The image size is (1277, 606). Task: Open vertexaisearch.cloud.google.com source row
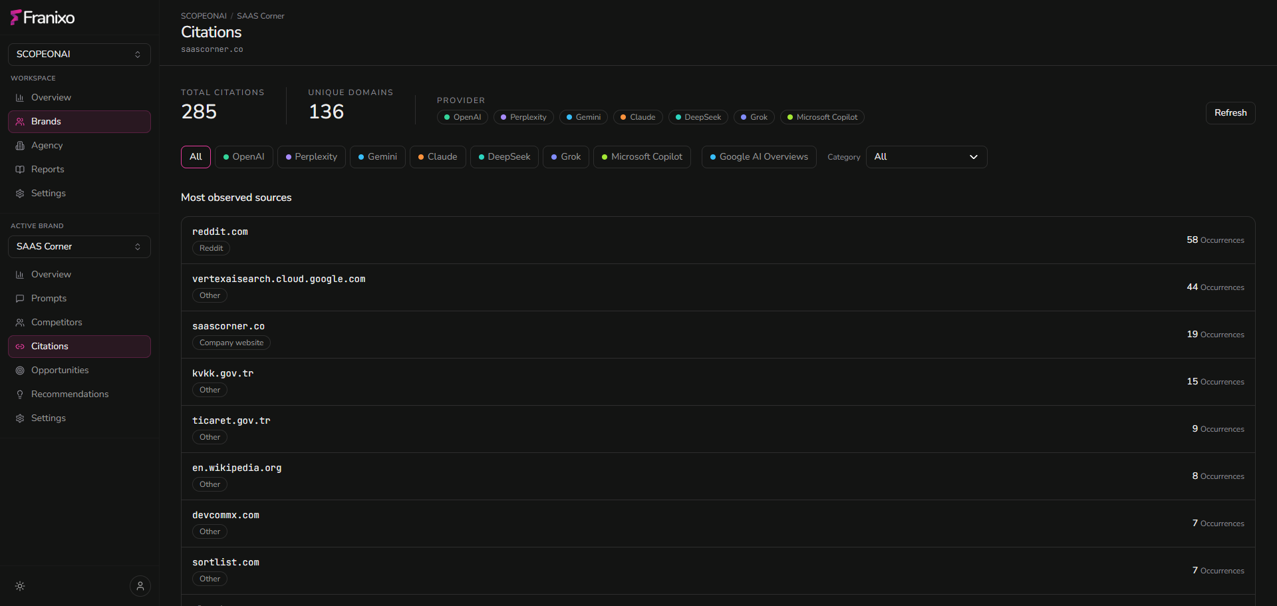click(718, 287)
